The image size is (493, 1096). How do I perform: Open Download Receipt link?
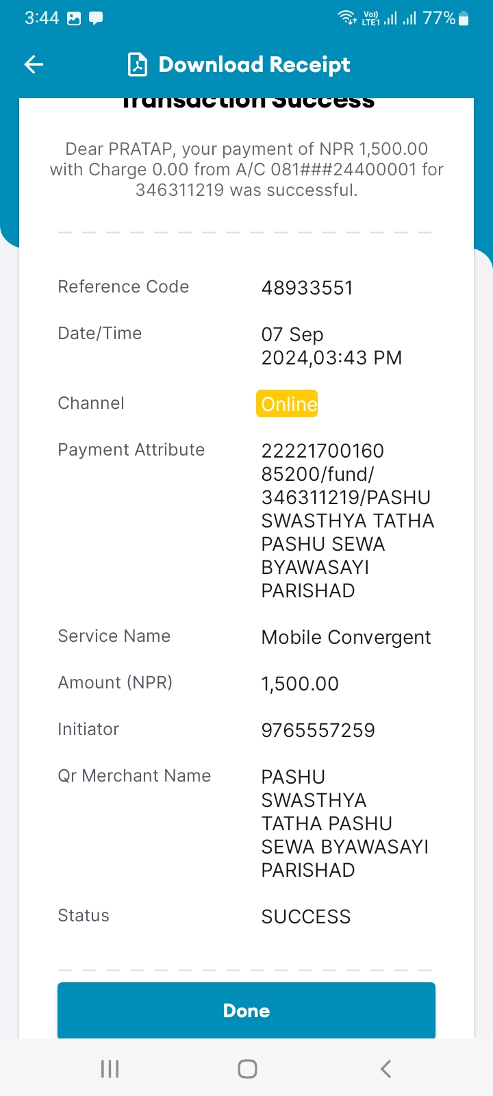pos(254,64)
